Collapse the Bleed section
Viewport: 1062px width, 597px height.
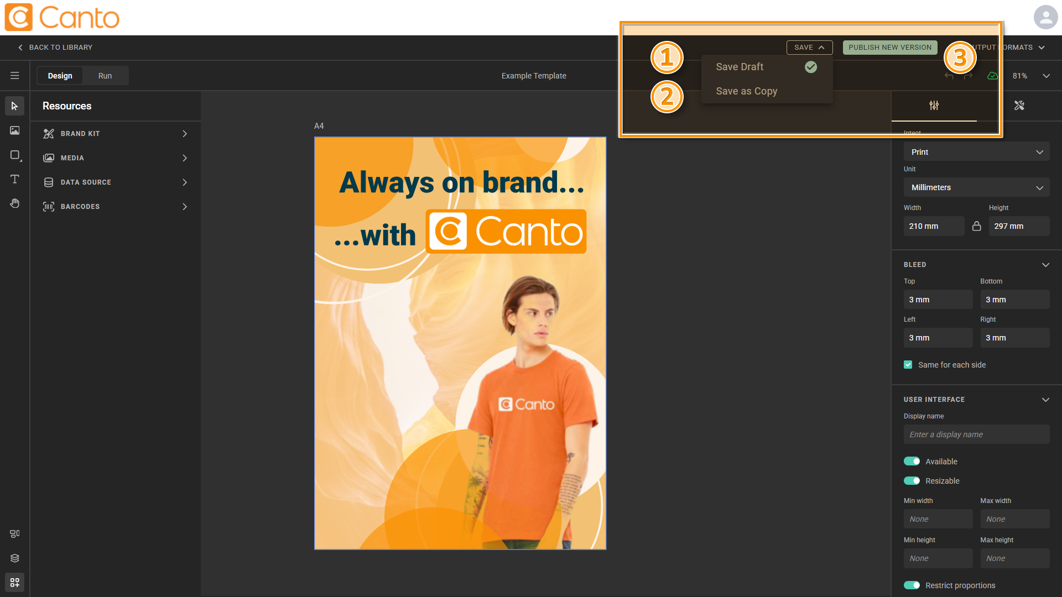pyautogui.click(x=1045, y=265)
